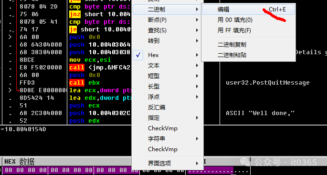Viewport: 327px width, 175px height.
Task: Select the 'push edx' instruction line
Action: pos(84,121)
